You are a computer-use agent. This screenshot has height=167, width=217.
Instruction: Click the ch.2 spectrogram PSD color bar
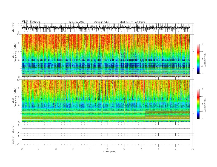[x=198, y=104]
